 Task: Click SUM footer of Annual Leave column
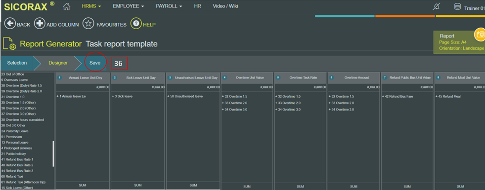(x=83, y=185)
